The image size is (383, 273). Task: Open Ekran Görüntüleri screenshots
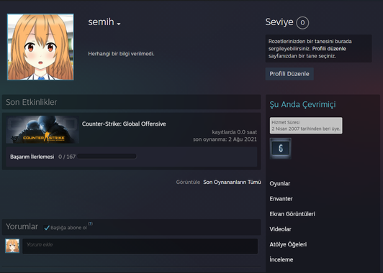(x=292, y=214)
